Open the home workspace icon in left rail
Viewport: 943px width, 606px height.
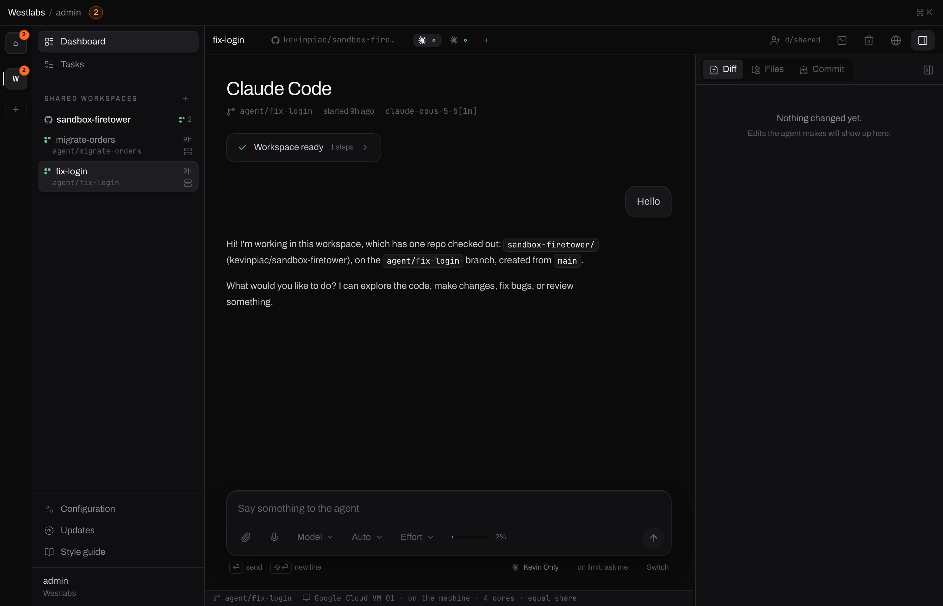click(16, 43)
